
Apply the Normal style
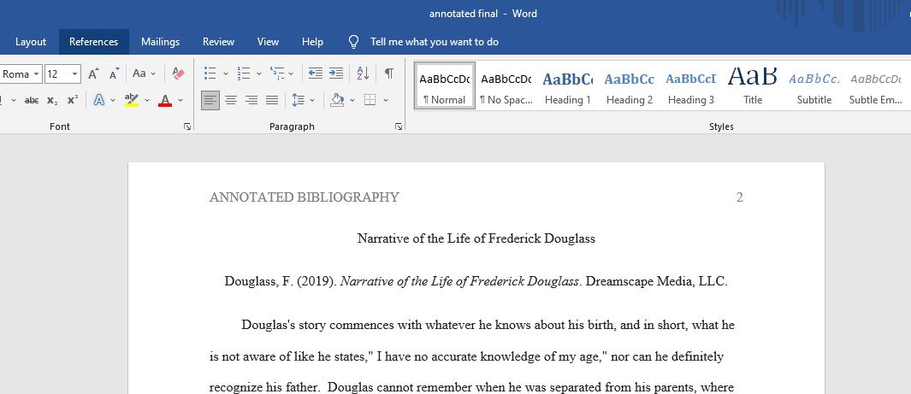pos(445,85)
